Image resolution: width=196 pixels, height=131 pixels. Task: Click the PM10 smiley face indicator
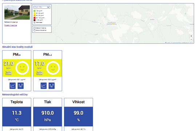click(22, 68)
